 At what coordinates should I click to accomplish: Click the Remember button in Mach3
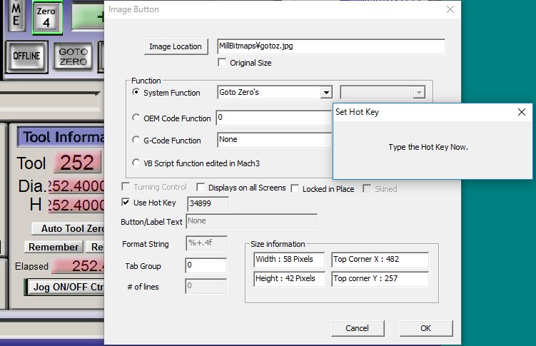(x=54, y=247)
